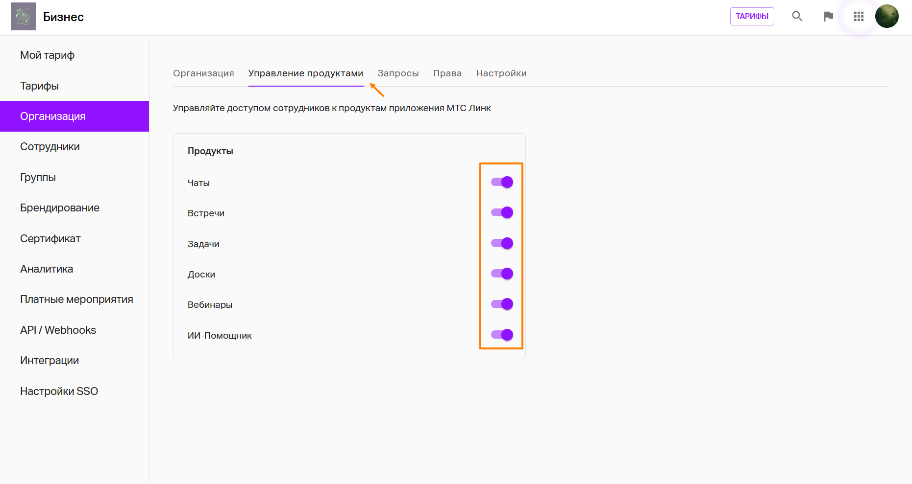Click the organization logo image
912x484 pixels.
click(23, 17)
